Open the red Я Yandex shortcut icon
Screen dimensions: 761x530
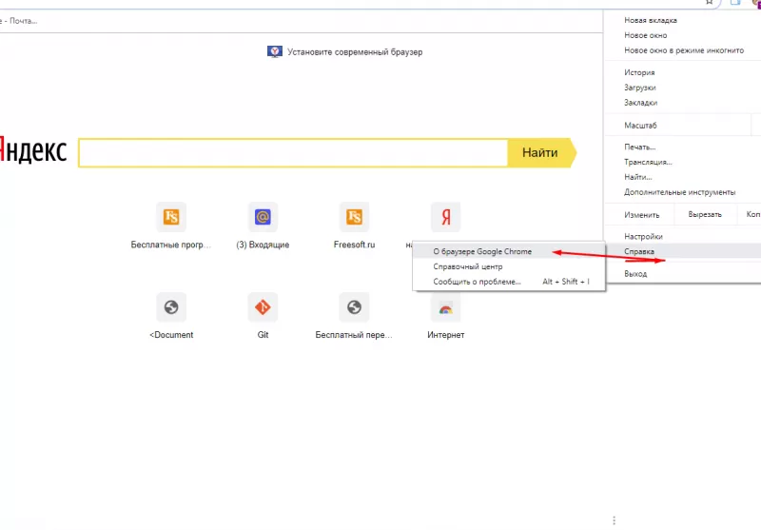click(x=445, y=216)
